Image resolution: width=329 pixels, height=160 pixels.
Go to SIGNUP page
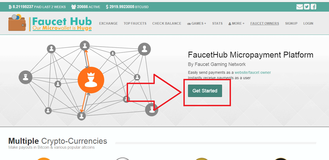[x=291, y=24]
